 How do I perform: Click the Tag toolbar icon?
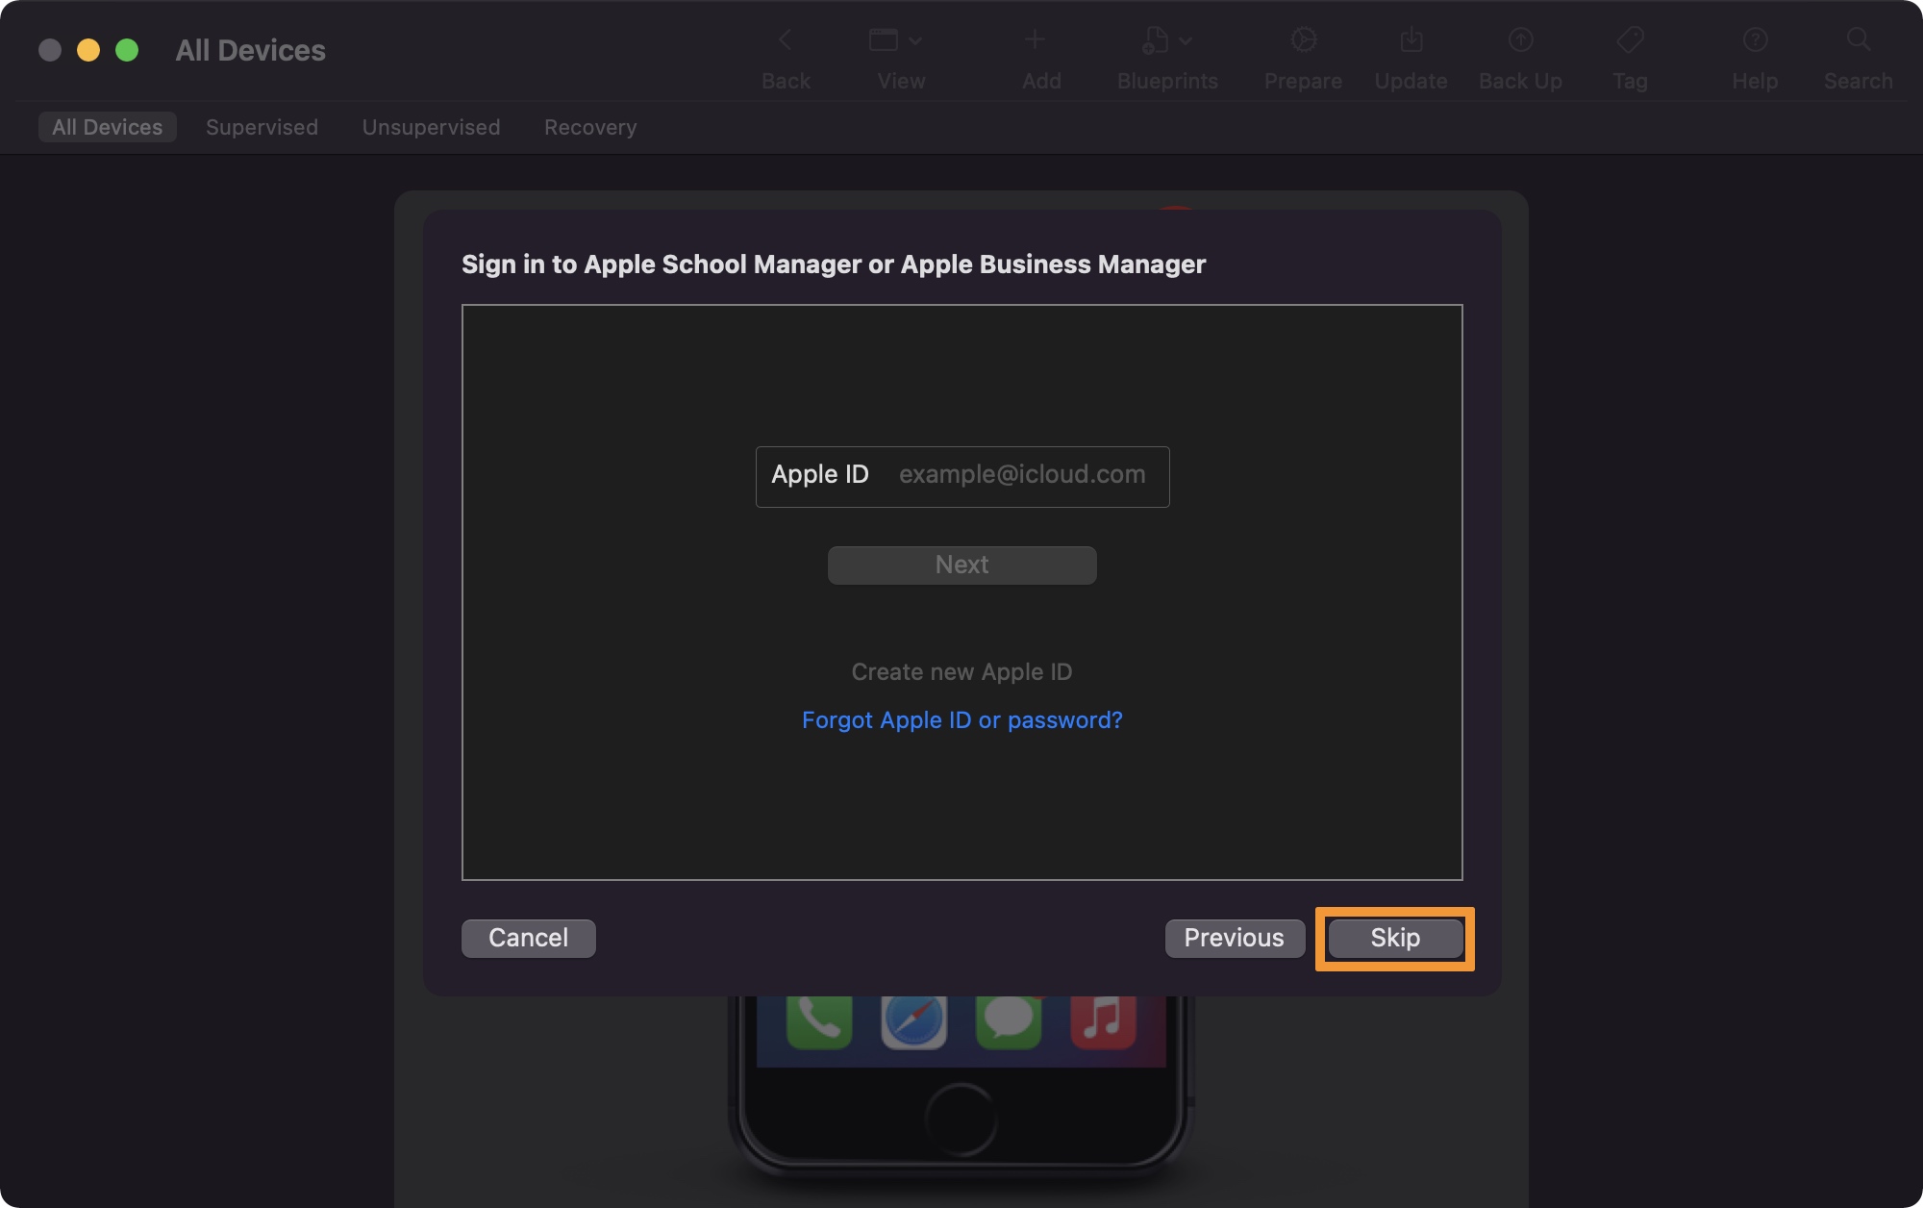click(1630, 40)
